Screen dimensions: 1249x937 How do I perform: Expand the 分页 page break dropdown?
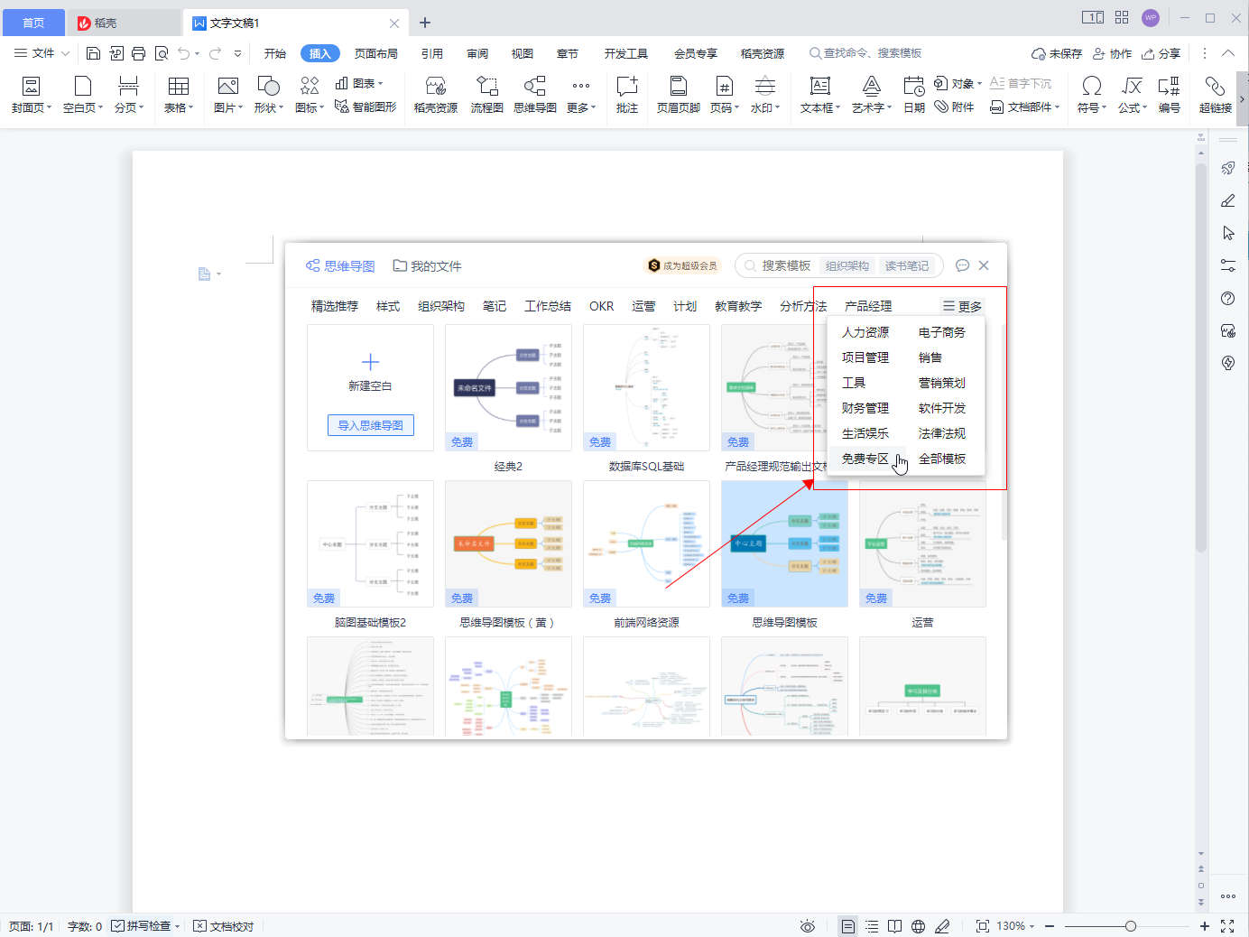142,107
